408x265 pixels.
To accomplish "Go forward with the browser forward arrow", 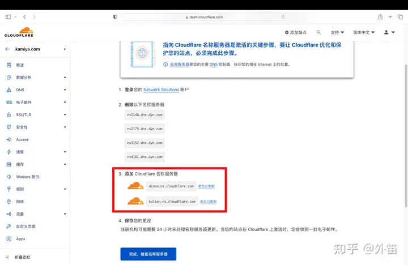I will click(34, 17).
